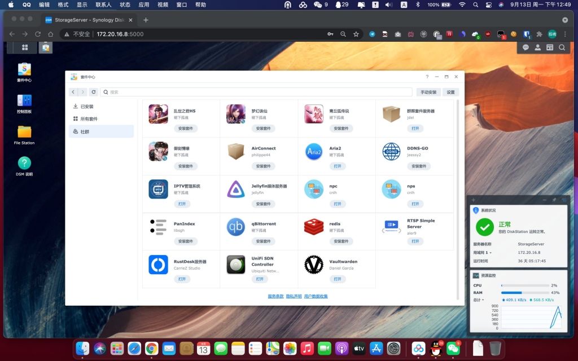Open the RTSP Simple Server package

pyautogui.click(x=415, y=241)
